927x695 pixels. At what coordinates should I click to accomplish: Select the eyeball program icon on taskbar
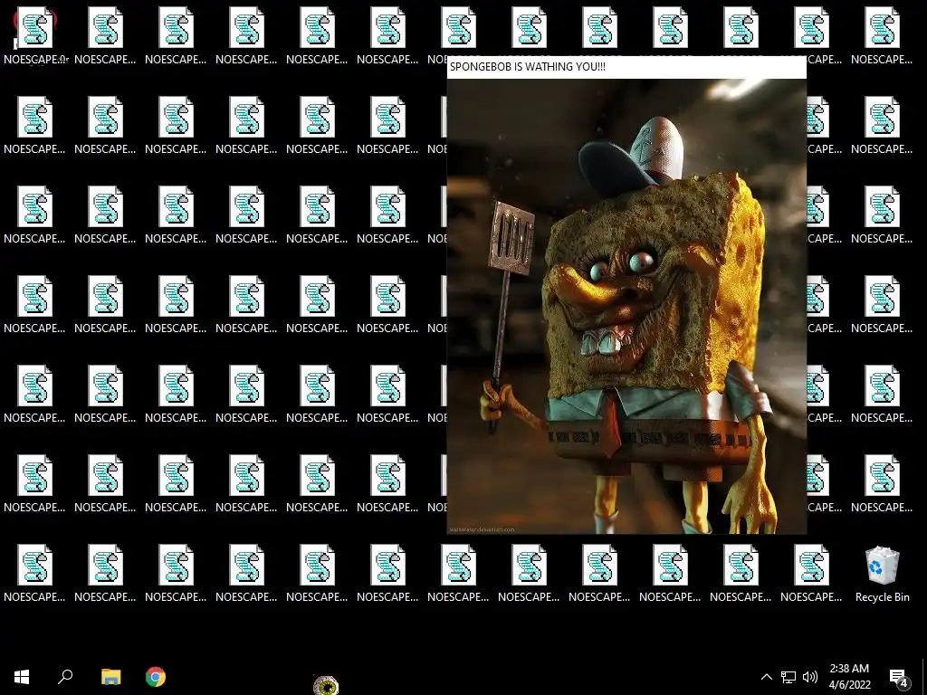pyautogui.click(x=325, y=685)
